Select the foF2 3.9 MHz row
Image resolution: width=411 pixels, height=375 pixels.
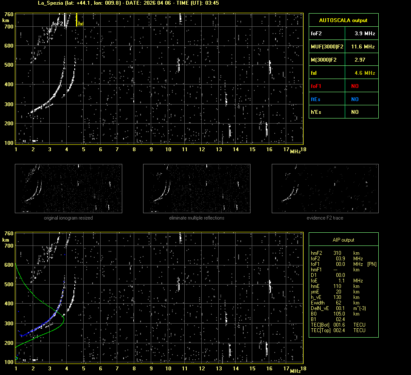(343, 33)
